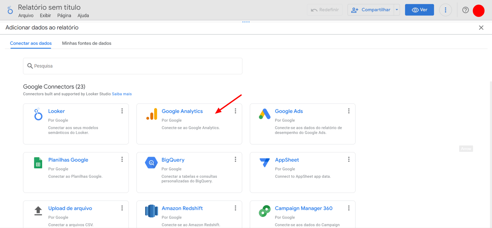The width and height of the screenshot is (492, 228).
Task: Click the Planilhas Google sheets icon
Action: (x=38, y=163)
